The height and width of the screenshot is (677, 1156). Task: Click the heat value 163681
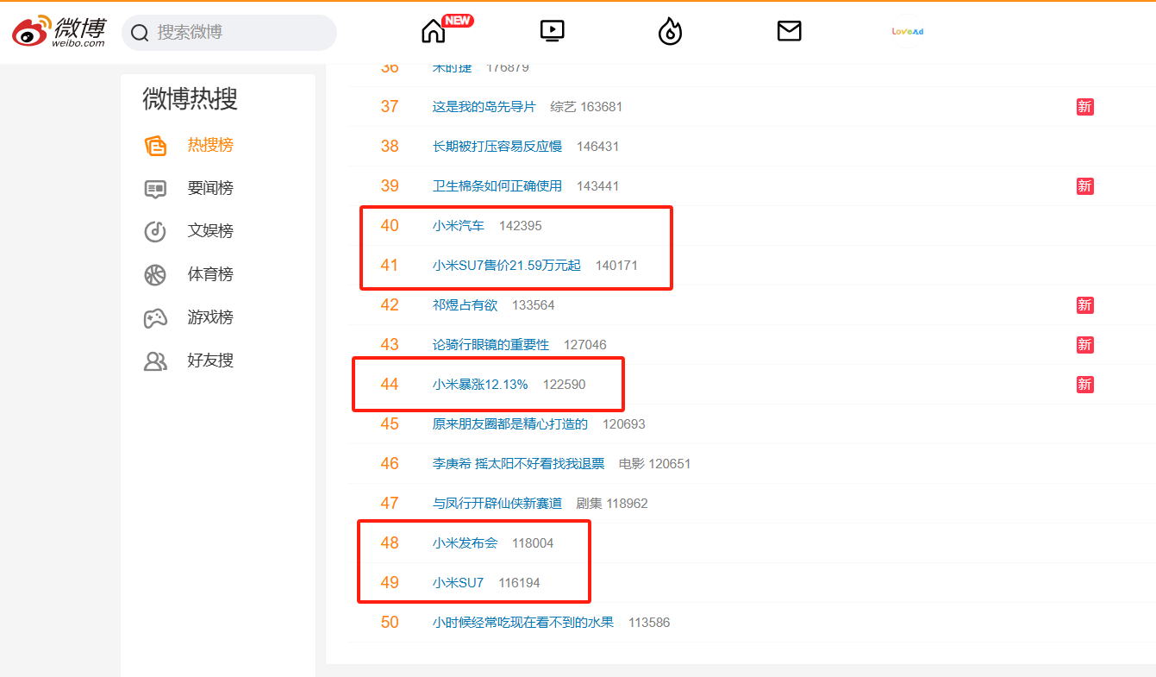coord(602,107)
